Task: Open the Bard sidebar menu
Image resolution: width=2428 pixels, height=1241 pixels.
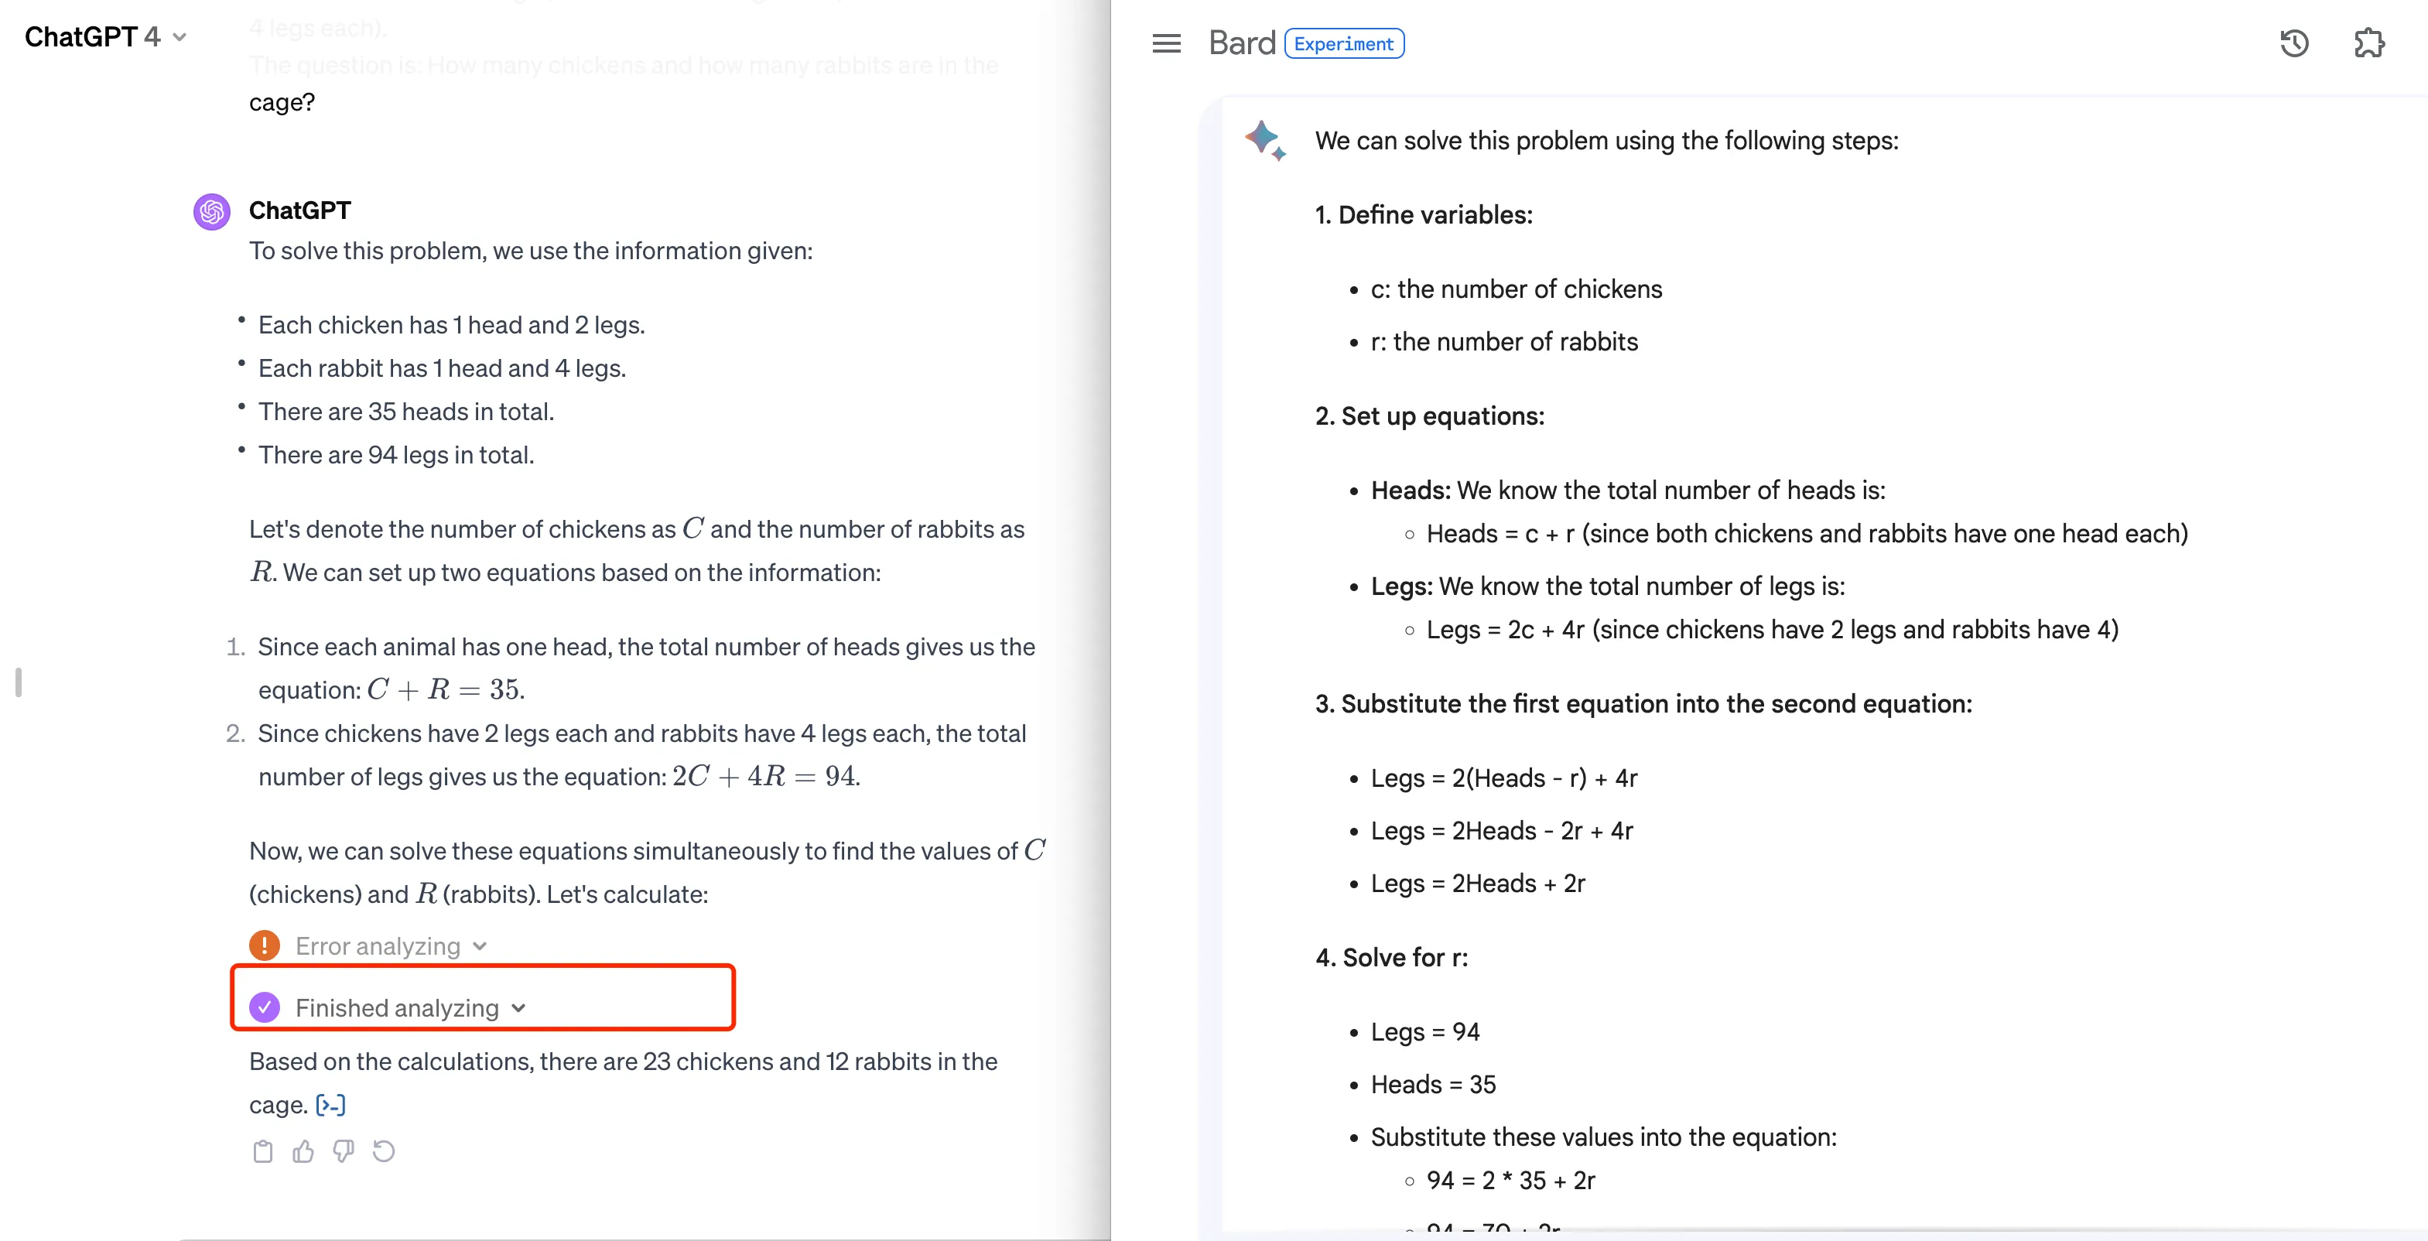Action: 1165,43
